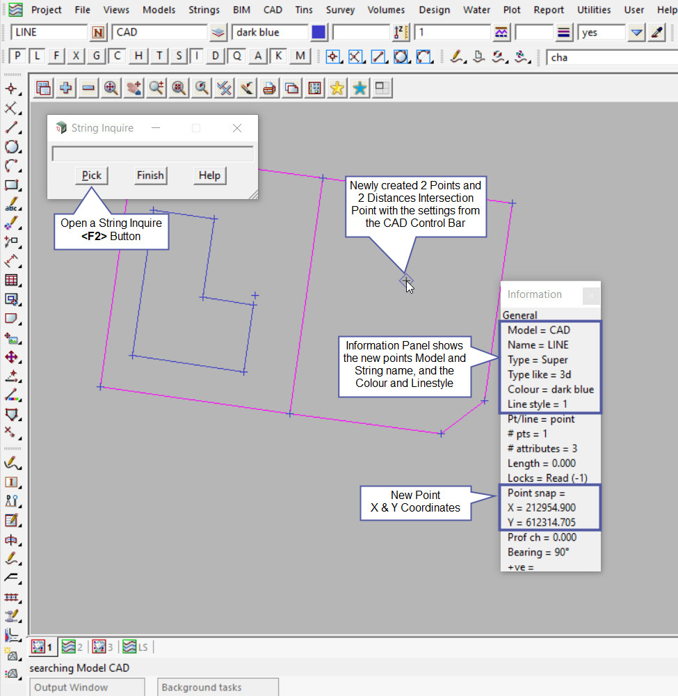Viewport: 678px width, 696px height.
Task: Click the CAD text abc tool
Action: (x=11, y=205)
